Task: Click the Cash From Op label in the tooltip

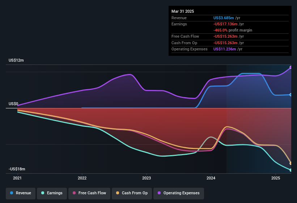Action: click(x=184, y=43)
